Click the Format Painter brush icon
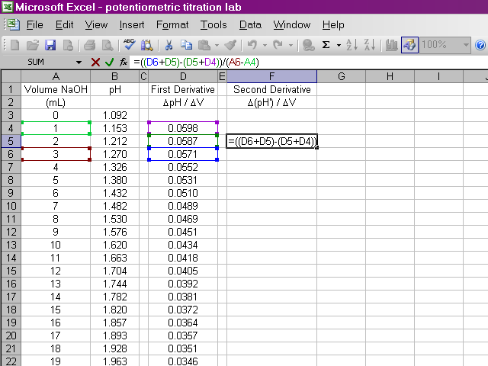This screenshot has width=488, height=366. pos(230,46)
